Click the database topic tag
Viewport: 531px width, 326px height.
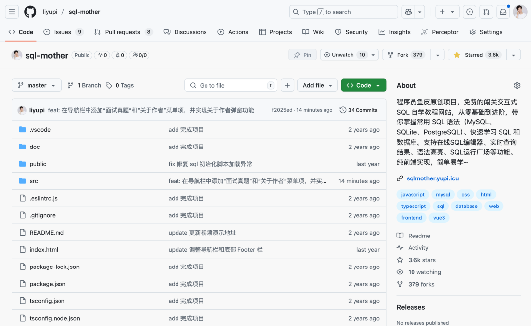[466, 206]
